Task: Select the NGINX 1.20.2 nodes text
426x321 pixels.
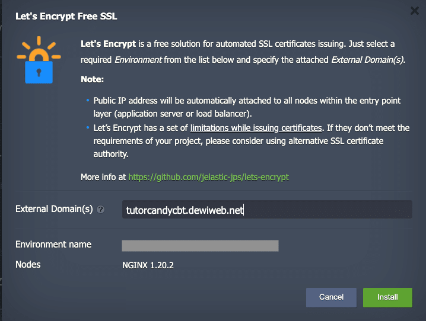Action: (148, 265)
